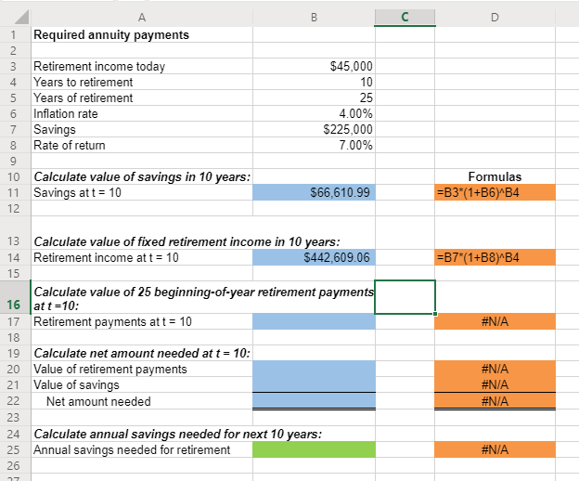The image size is (579, 481).
Task: Click 'Years of retirement' label
Action: pos(84,97)
